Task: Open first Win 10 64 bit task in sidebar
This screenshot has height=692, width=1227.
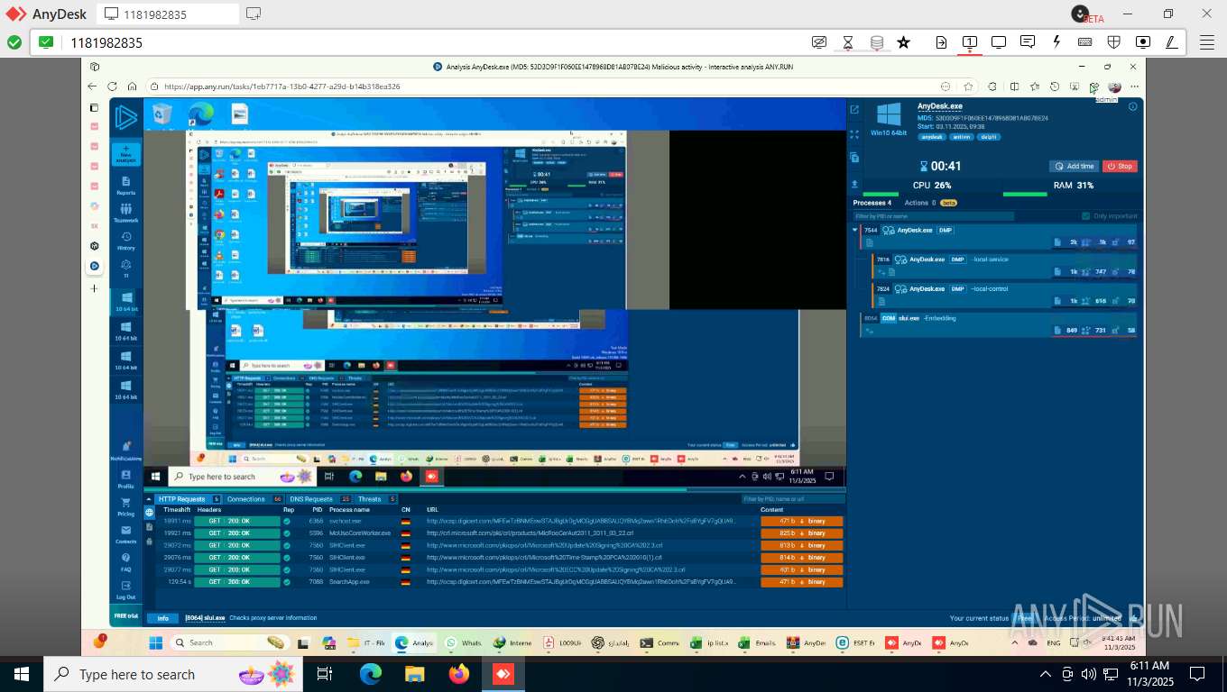Action: click(x=126, y=301)
